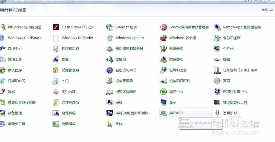Open the 鼠标 link
275x142 pixels.
tap(11, 91)
